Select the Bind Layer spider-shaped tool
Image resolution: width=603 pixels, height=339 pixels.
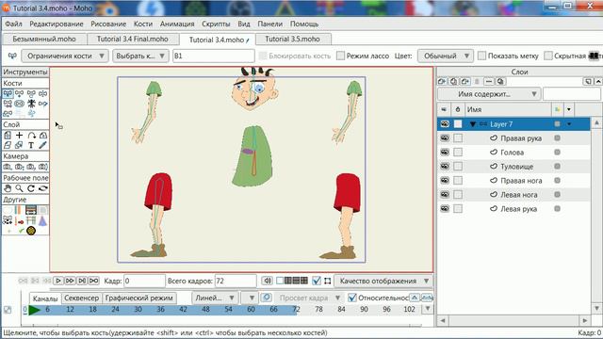click(x=31, y=104)
